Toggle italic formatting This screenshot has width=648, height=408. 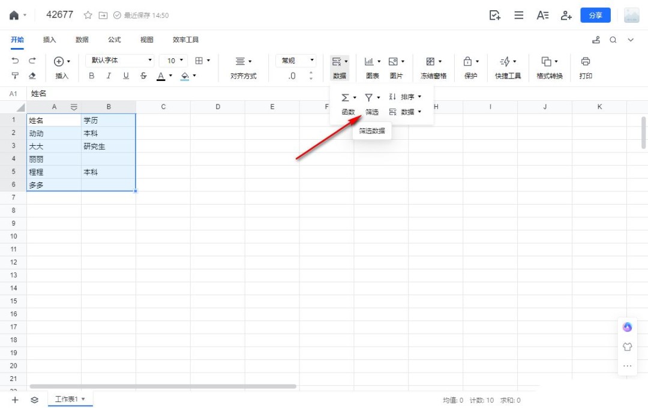click(x=108, y=76)
